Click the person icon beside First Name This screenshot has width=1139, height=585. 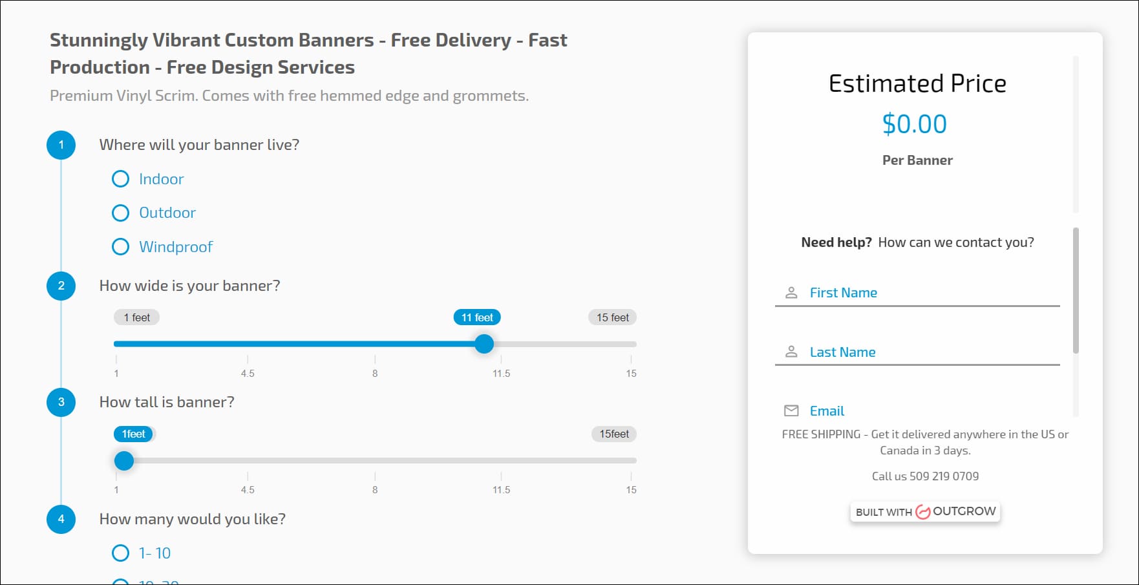pos(791,293)
